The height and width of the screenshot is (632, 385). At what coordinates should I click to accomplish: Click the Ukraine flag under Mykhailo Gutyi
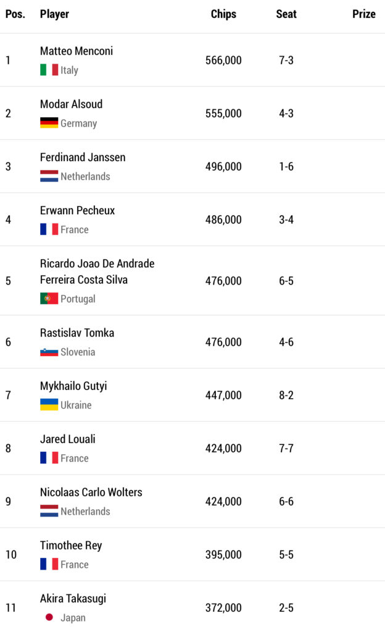pos(49,405)
